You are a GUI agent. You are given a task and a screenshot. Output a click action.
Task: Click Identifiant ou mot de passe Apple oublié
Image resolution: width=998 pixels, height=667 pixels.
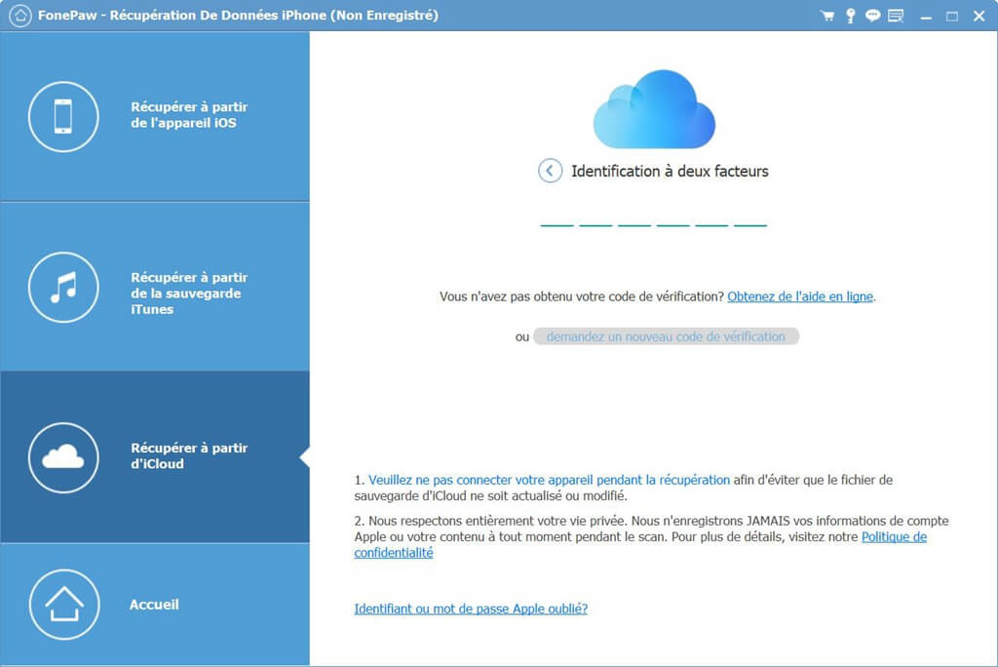[x=471, y=608]
